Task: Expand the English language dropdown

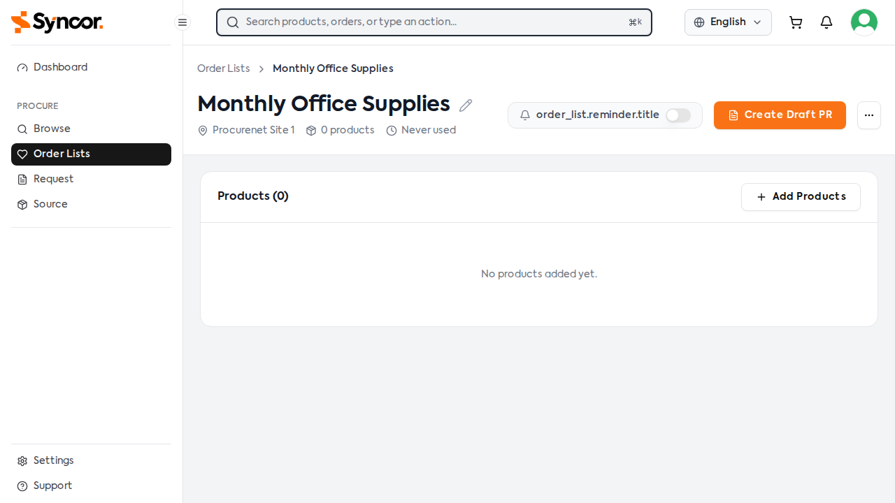Action: pyautogui.click(x=728, y=22)
